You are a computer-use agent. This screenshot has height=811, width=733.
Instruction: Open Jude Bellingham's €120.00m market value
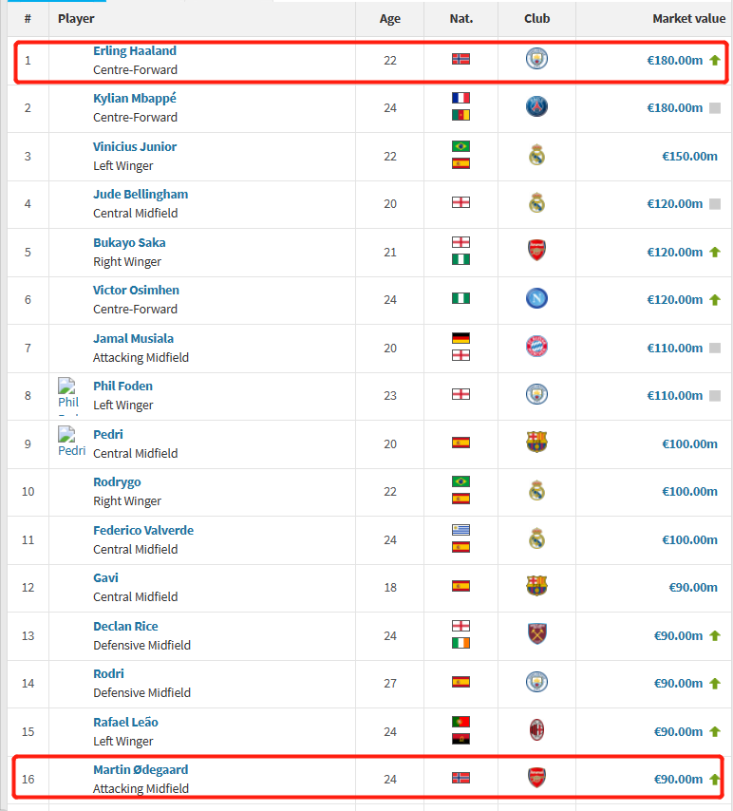674,203
